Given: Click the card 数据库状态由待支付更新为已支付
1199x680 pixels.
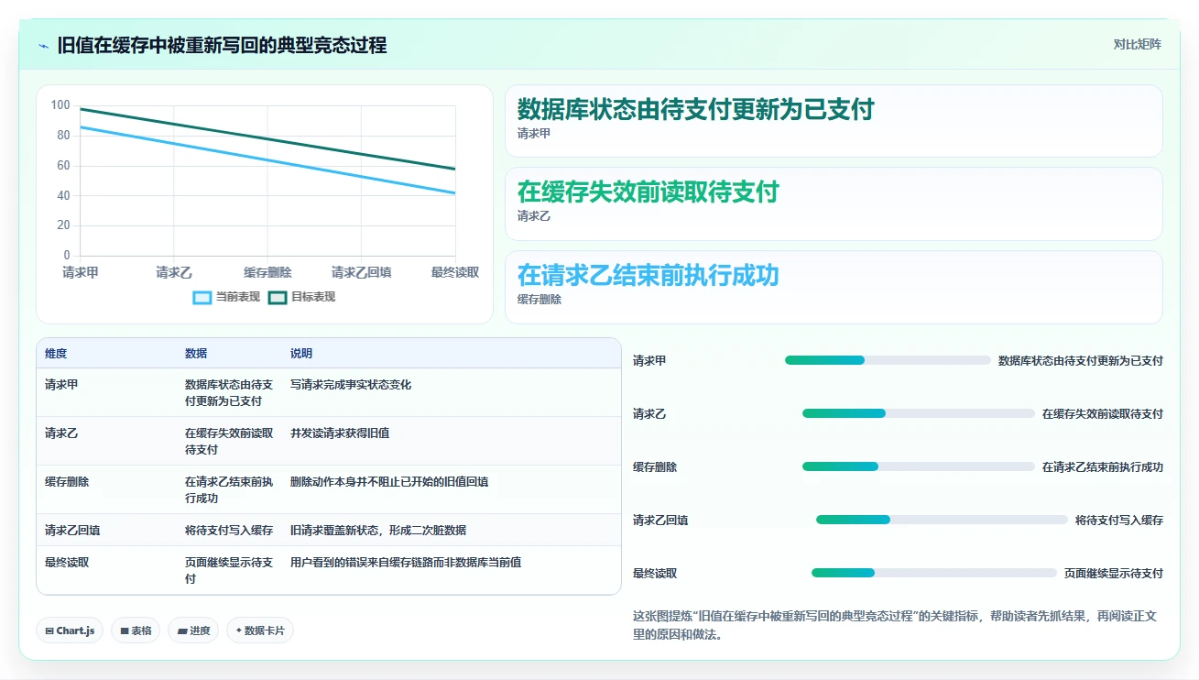Looking at the screenshot, I should coord(834,121).
